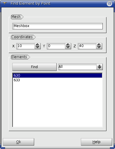Viewport: 115px width, 149px height.
Task: Click empty area of the elements list
Action: point(57,105)
